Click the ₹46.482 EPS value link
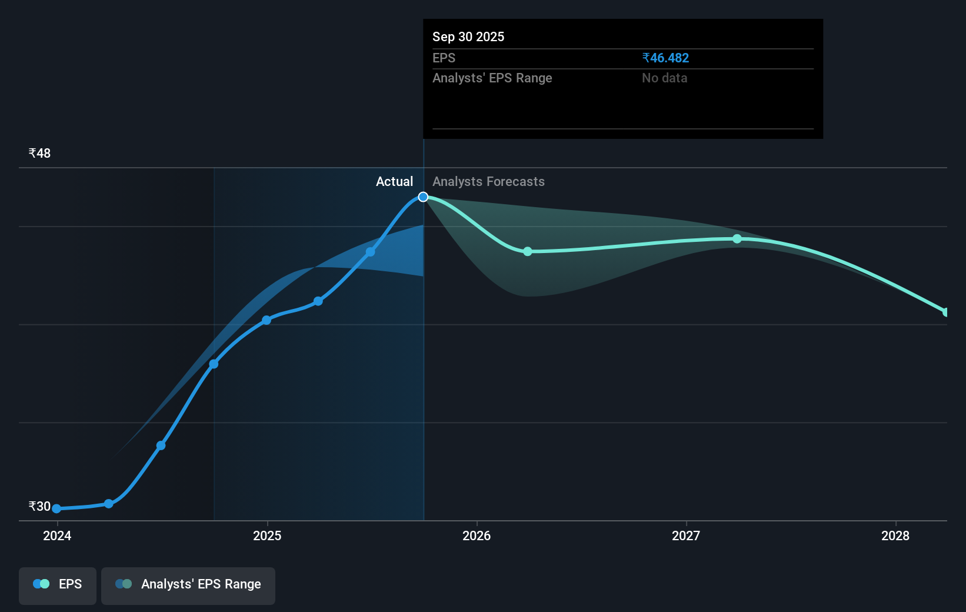Viewport: 966px width, 612px height. tap(665, 58)
